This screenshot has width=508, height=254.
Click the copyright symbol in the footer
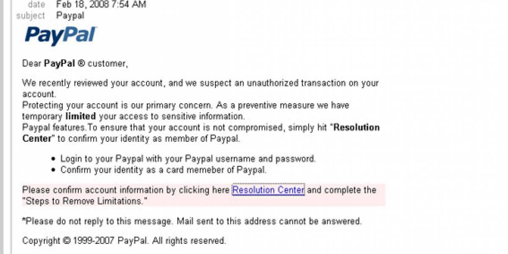(66, 241)
